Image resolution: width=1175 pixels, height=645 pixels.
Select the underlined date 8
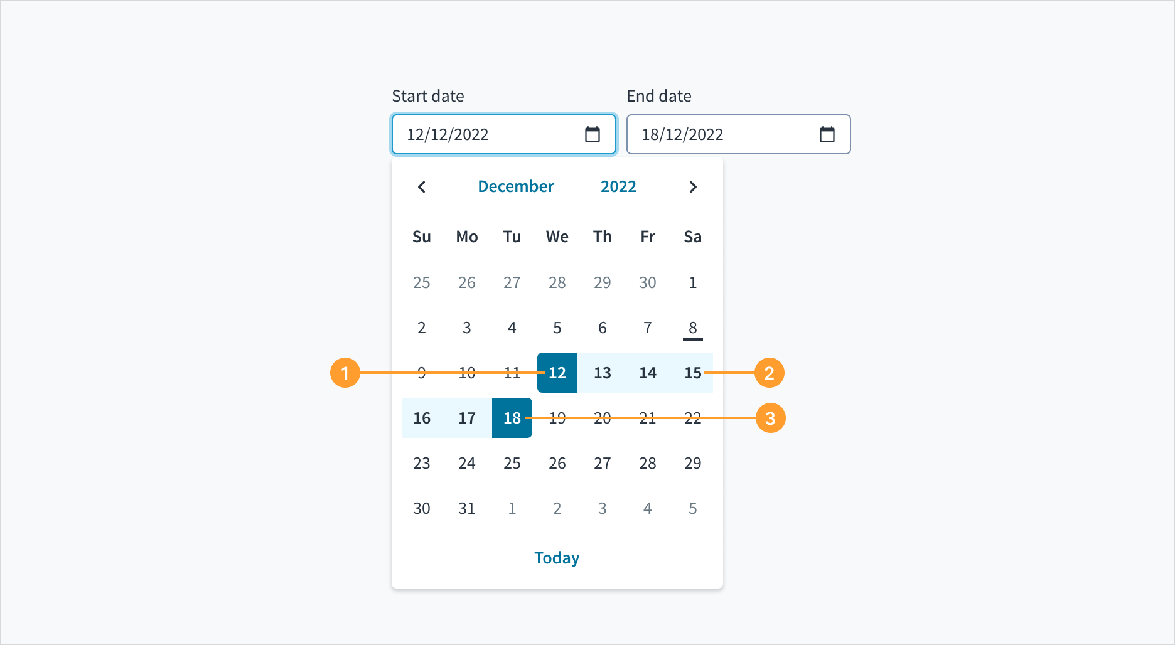(692, 327)
